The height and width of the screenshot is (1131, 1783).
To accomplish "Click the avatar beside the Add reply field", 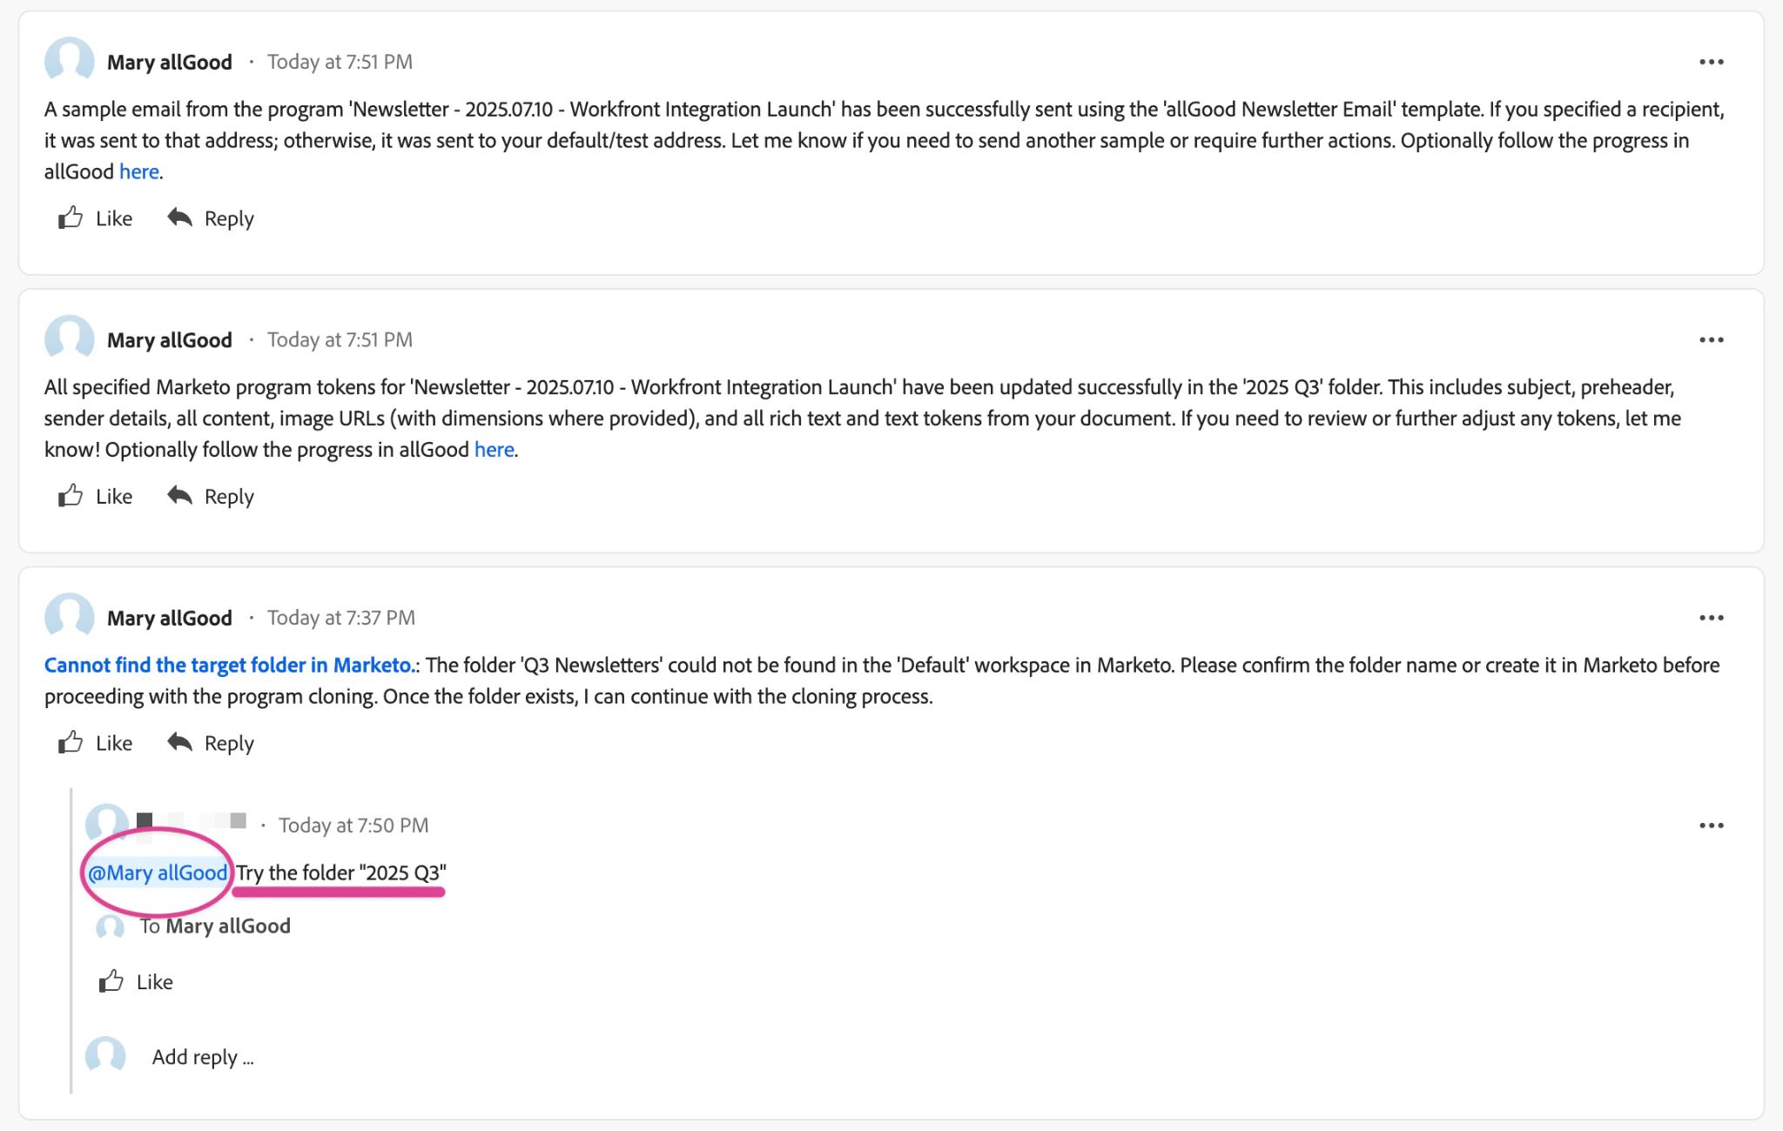I will (x=105, y=1056).
